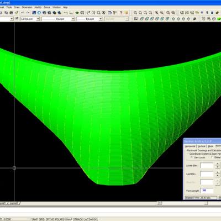Select the Top View cube icon
The height and width of the screenshot is (221, 221).
click(142, 19)
